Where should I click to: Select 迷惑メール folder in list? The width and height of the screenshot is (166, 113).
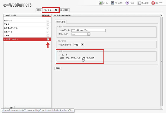pos(27,32)
